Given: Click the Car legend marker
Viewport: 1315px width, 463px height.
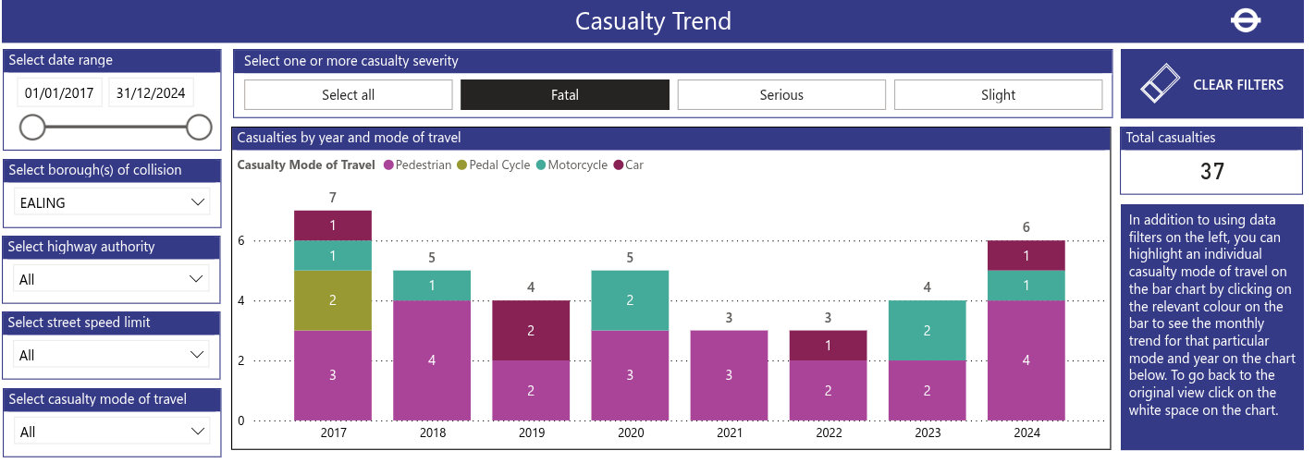Looking at the screenshot, I should 619,165.
